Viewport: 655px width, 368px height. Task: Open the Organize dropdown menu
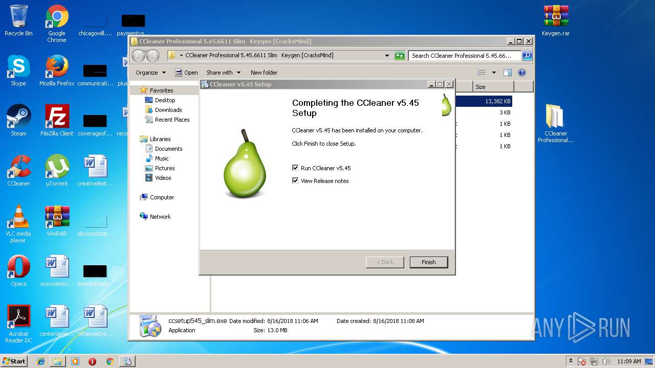pyautogui.click(x=150, y=73)
